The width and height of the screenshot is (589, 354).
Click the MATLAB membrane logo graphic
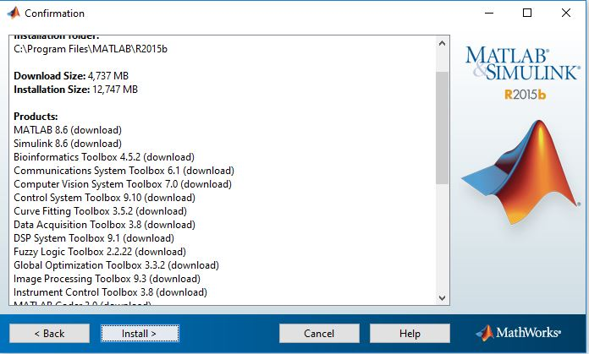(x=520, y=172)
